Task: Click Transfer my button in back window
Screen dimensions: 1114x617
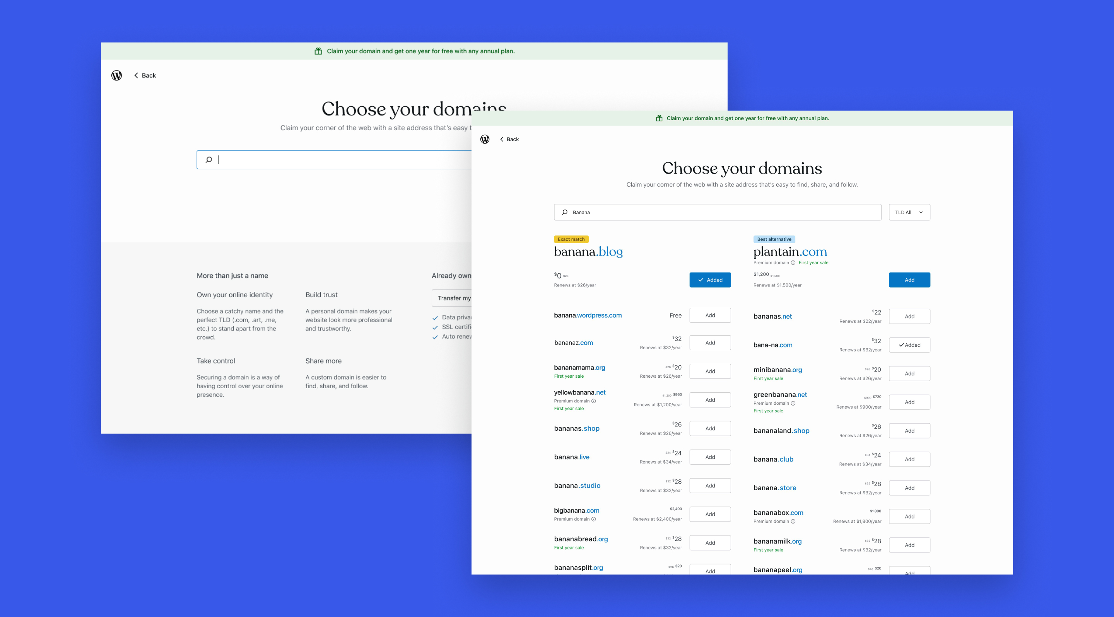Action: tap(451, 298)
